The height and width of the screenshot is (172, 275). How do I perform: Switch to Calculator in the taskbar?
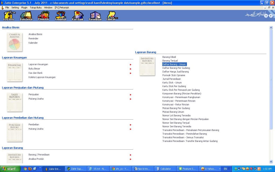(x=165, y=169)
